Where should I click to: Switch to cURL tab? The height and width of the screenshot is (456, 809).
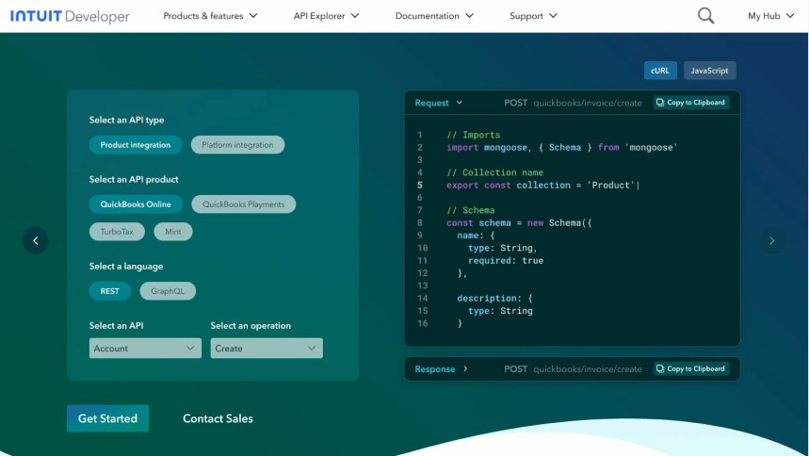point(660,71)
